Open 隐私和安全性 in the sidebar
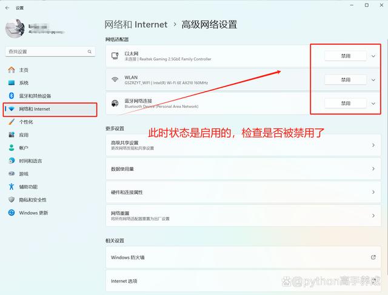 (50, 200)
